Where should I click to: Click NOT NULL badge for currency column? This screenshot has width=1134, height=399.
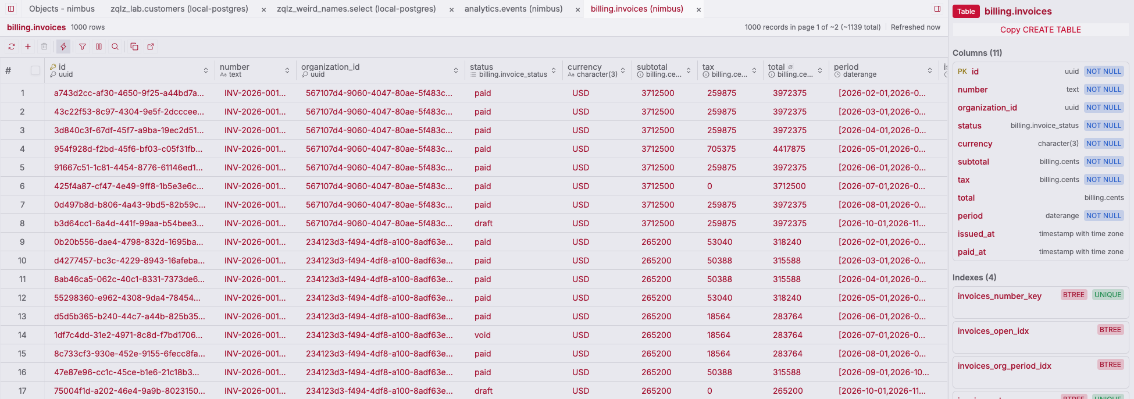(x=1104, y=144)
